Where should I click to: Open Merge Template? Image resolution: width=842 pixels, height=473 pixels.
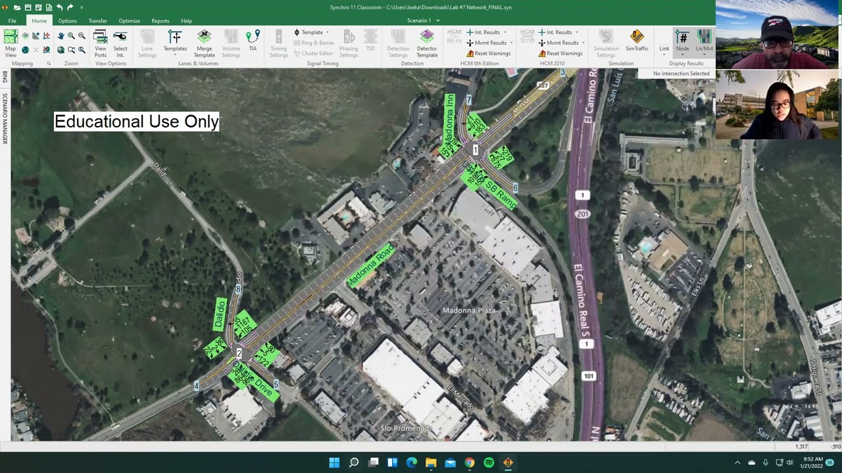click(x=204, y=43)
